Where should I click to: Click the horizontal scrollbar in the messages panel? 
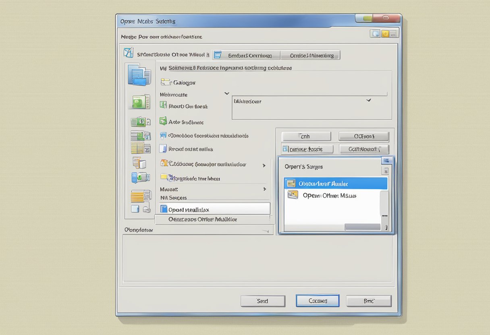coord(362,227)
